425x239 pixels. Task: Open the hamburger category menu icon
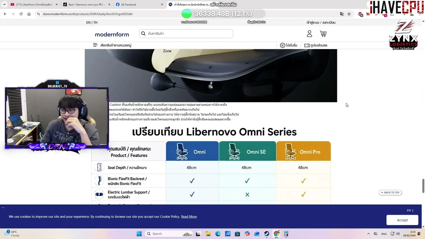(95, 45)
